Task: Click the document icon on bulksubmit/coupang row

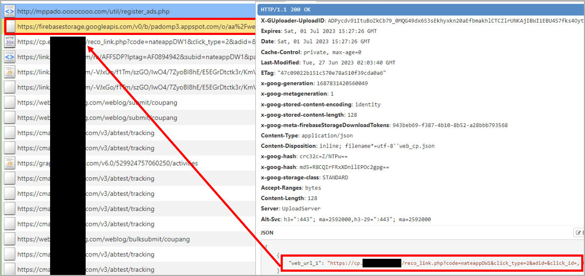Action: pos(9,239)
